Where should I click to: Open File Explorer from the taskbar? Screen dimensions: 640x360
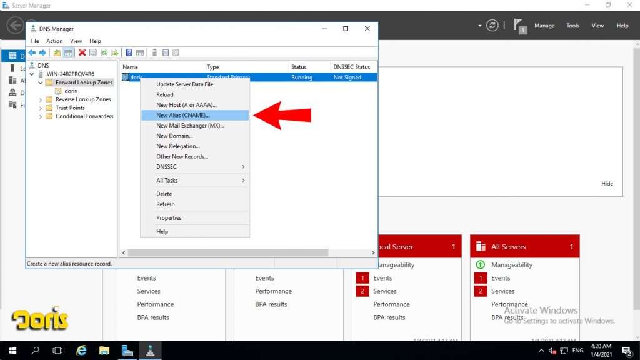point(104,351)
